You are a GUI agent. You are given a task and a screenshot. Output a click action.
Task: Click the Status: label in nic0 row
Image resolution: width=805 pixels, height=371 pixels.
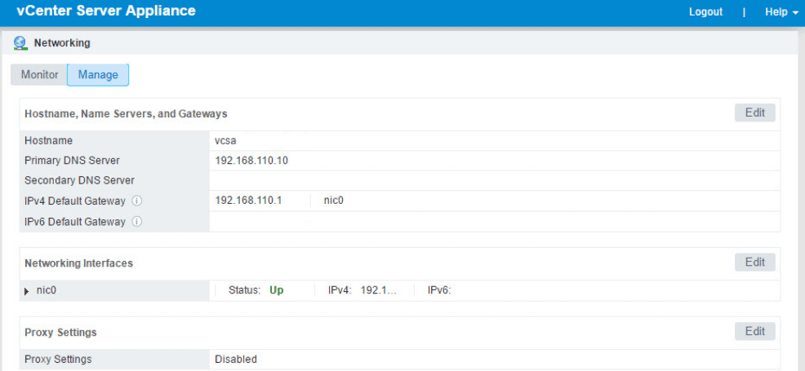(x=245, y=290)
